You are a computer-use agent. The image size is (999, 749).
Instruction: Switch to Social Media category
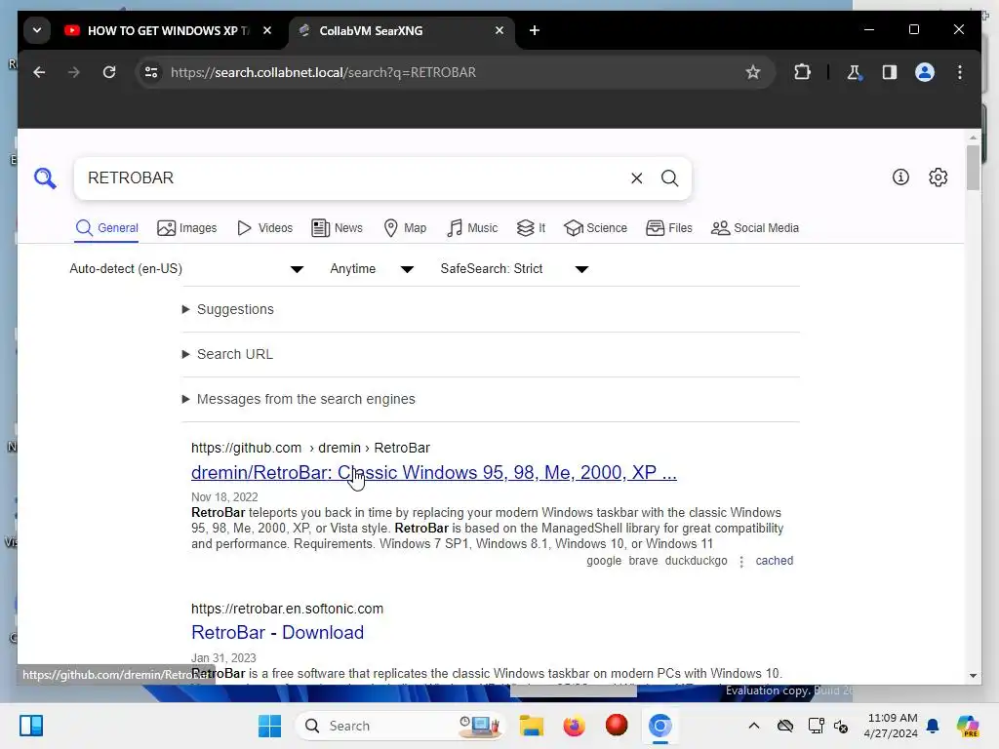[755, 228]
